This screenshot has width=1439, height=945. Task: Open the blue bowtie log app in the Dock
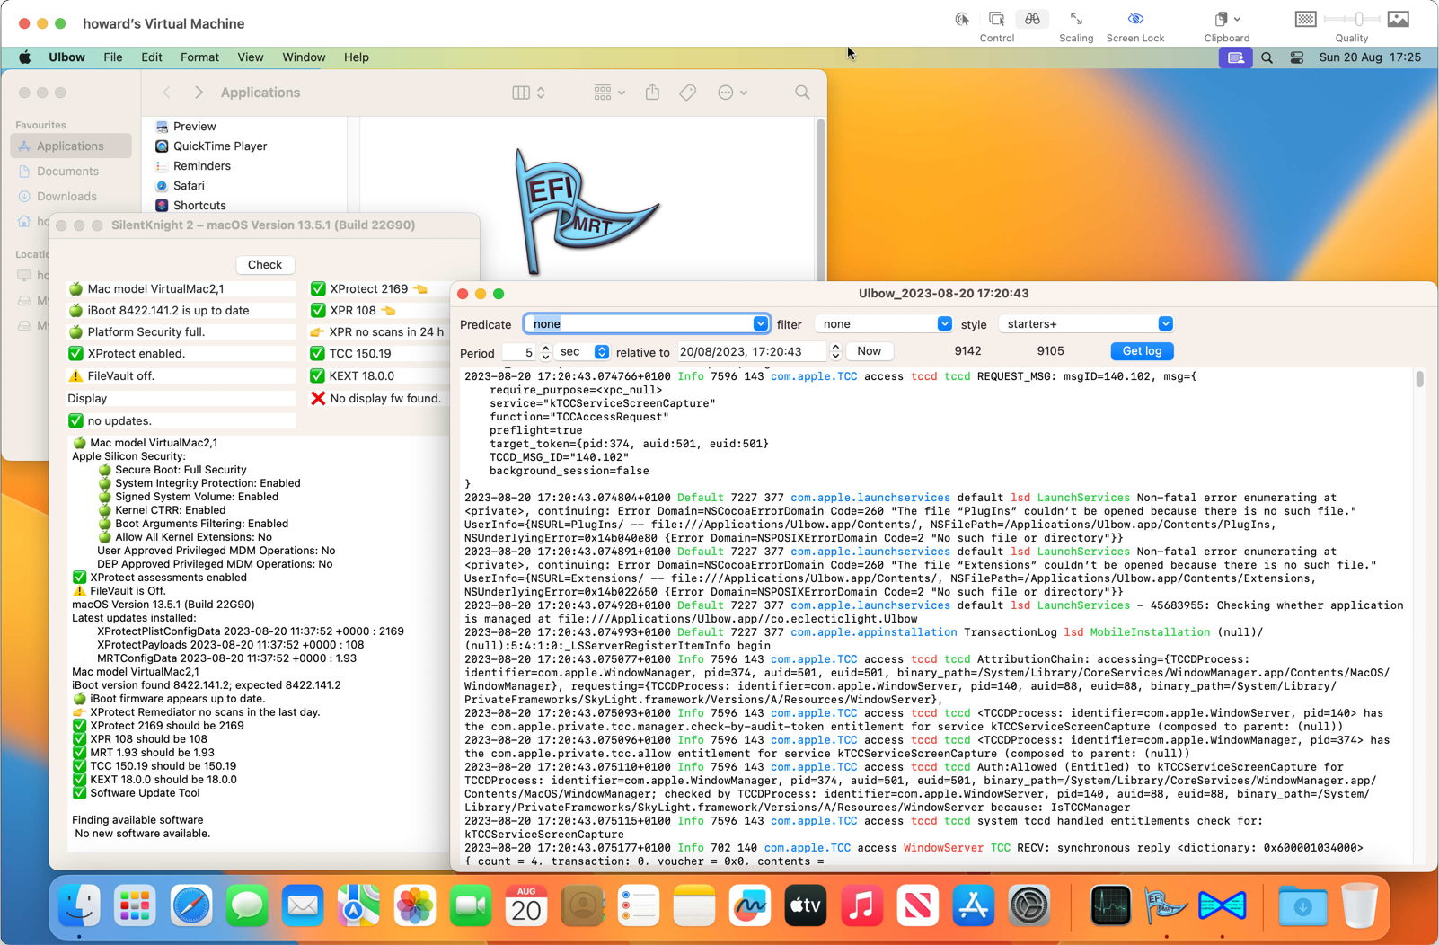(x=1221, y=906)
